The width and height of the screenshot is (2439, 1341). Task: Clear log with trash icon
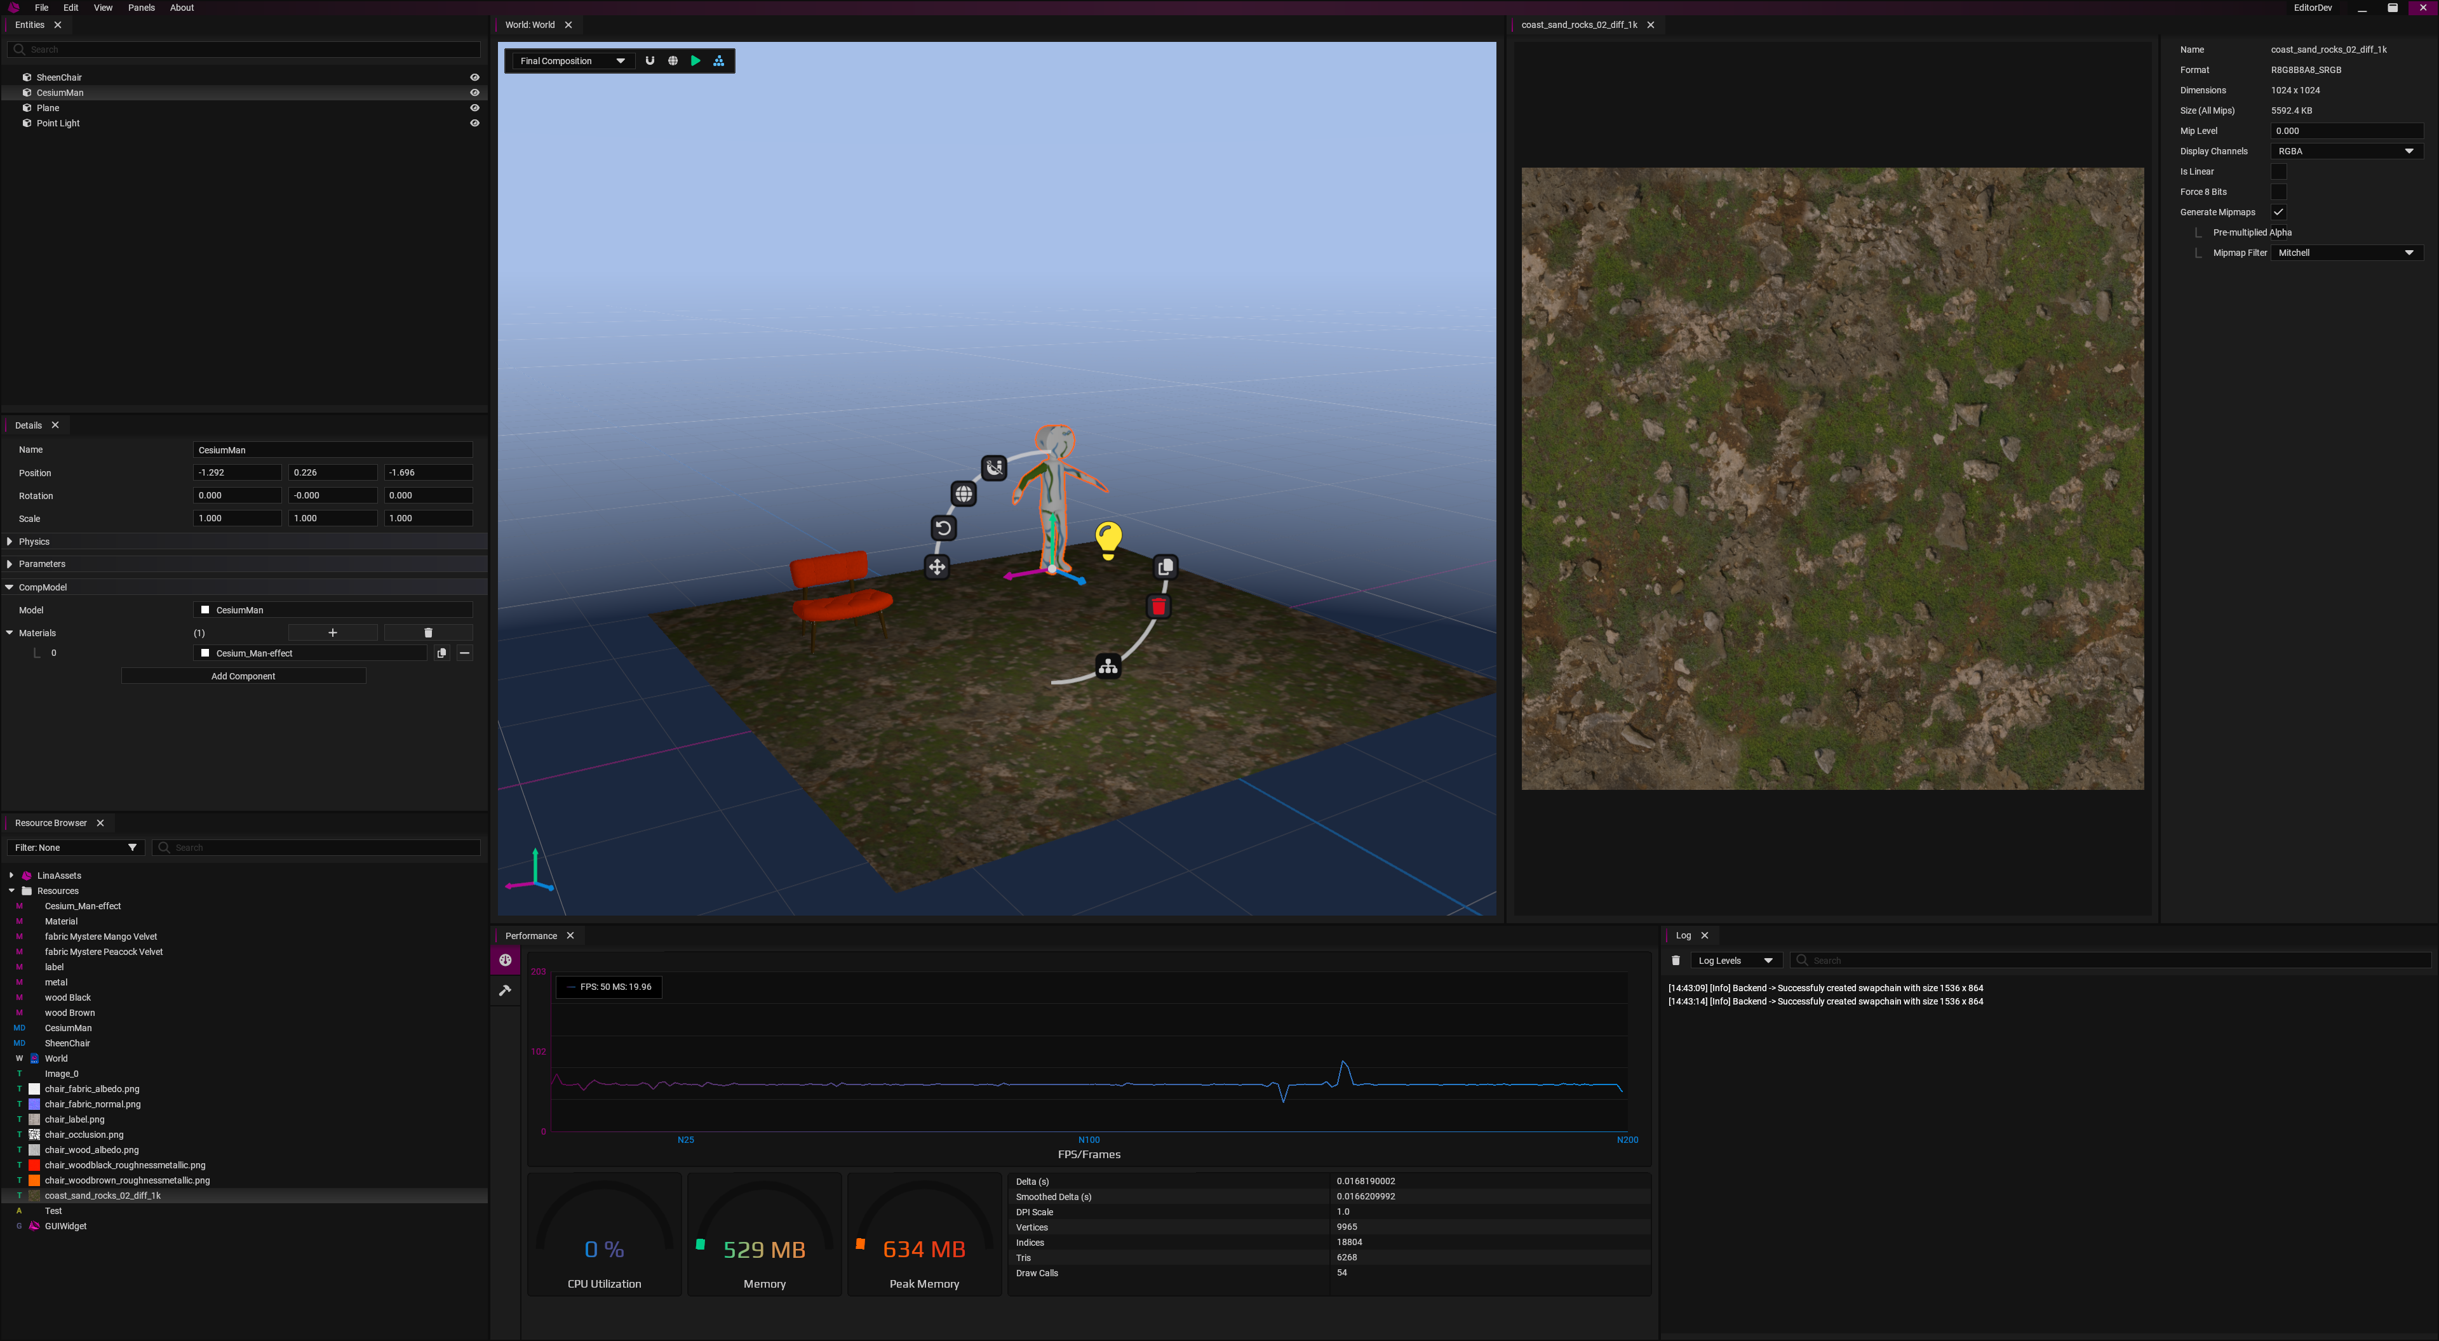(1676, 961)
